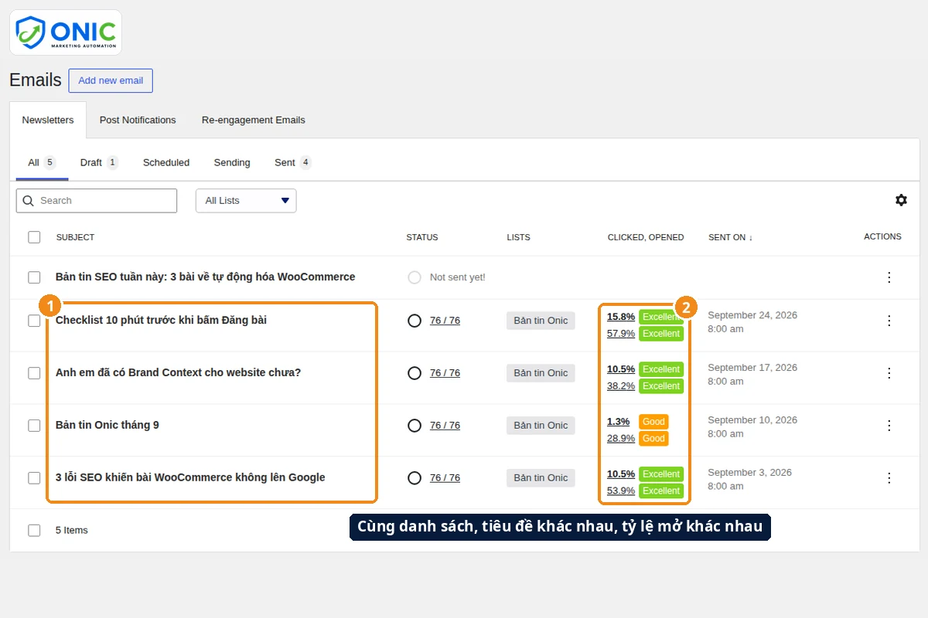Show the All emails tab
The image size is (928, 618).
(42, 163)
